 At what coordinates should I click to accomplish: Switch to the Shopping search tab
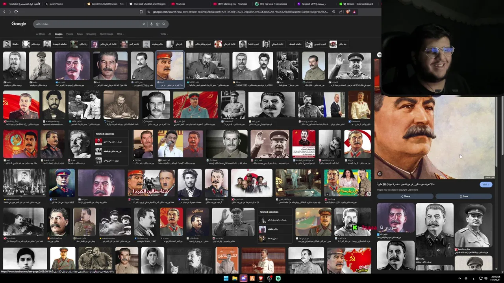click(91, 34)
